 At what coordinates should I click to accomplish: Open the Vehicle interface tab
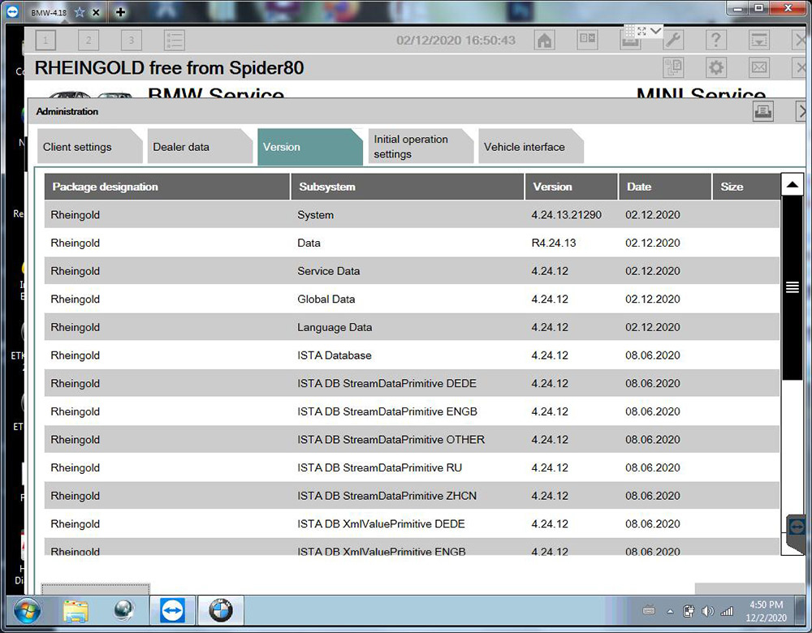(x=526, y=147)
